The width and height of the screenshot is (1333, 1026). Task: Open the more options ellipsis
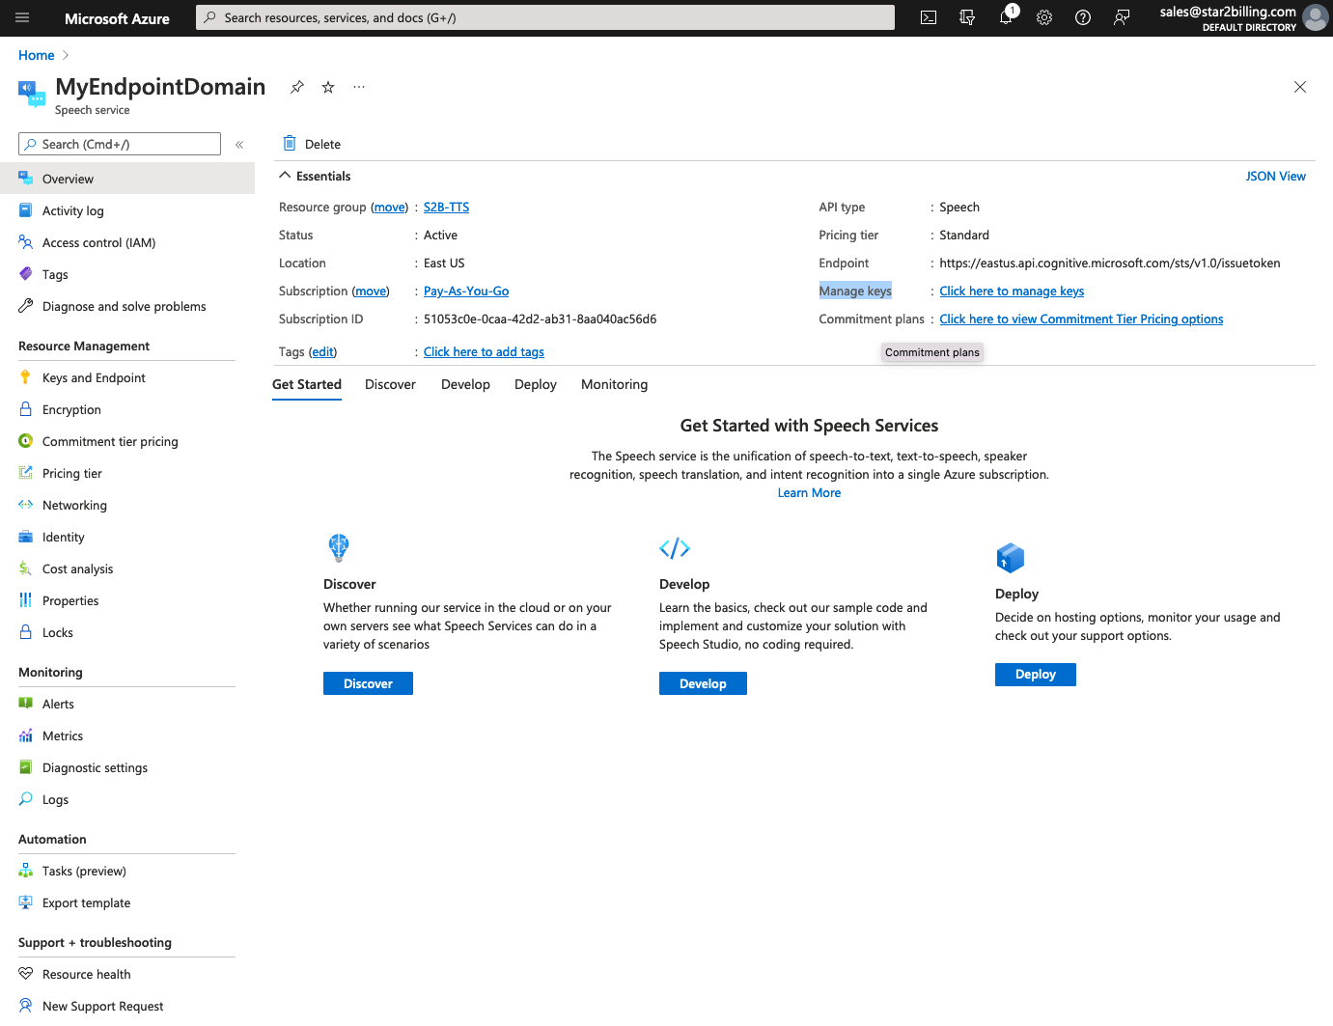(359, 87)
